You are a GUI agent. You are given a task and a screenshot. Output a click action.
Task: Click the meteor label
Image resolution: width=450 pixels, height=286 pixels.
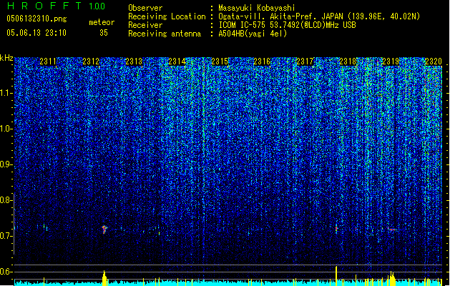[x=102, y=22]
